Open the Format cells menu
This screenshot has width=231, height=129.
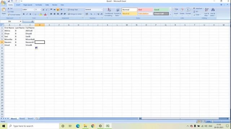tap(188, 12)
